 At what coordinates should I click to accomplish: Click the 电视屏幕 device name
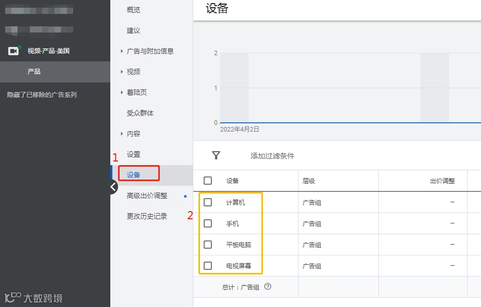[x=239, y=266]
